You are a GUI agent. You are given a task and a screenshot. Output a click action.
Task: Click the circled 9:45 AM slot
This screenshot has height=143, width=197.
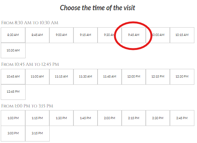tap(134, 35)
